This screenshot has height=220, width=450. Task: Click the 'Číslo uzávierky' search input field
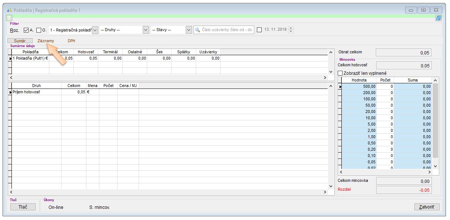227,30
